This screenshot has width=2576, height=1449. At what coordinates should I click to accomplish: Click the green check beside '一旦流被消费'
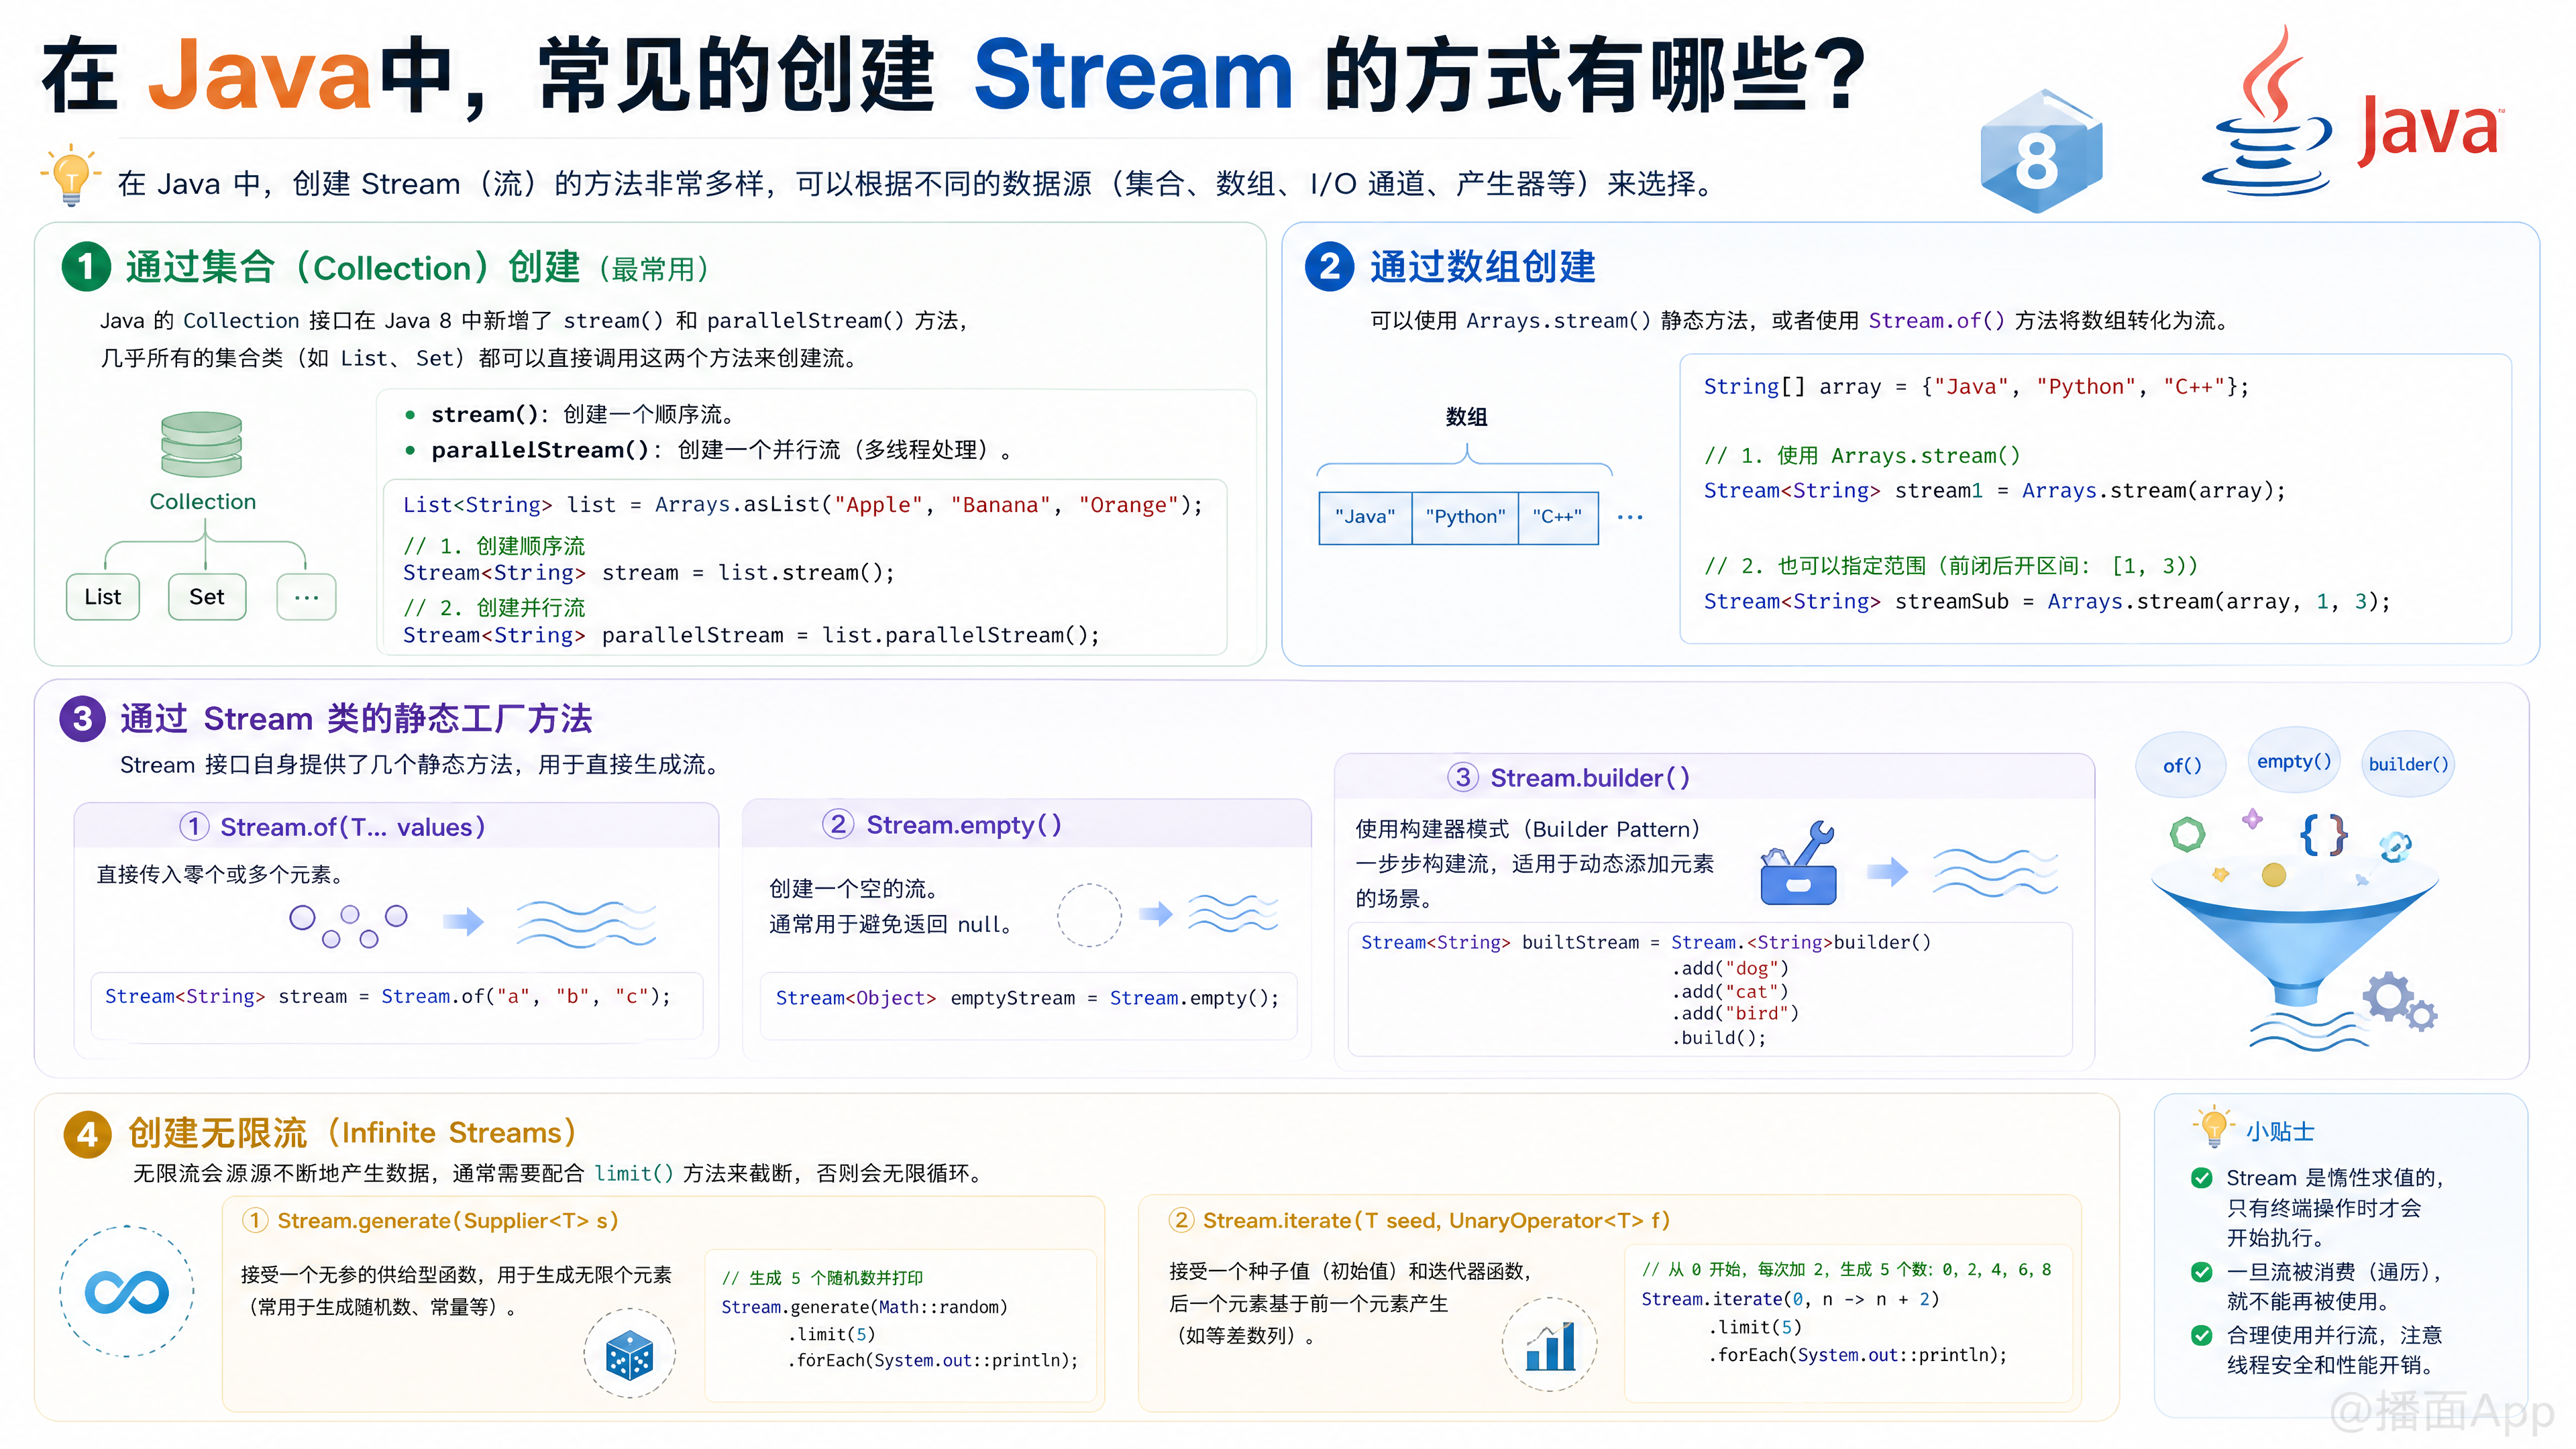(x=2201, y=1272)
